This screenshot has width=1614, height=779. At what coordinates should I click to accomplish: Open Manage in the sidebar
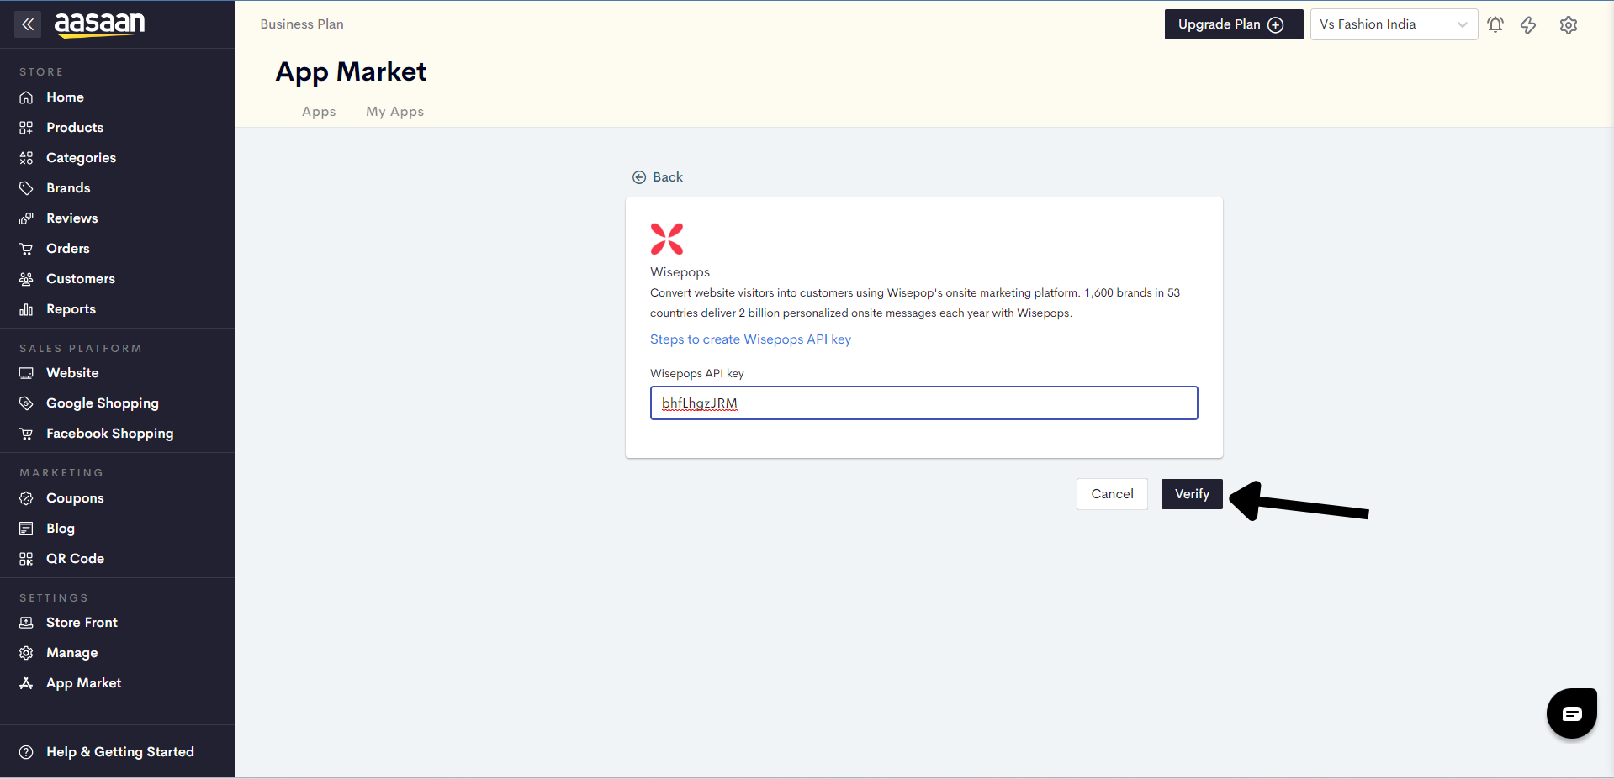71,653
